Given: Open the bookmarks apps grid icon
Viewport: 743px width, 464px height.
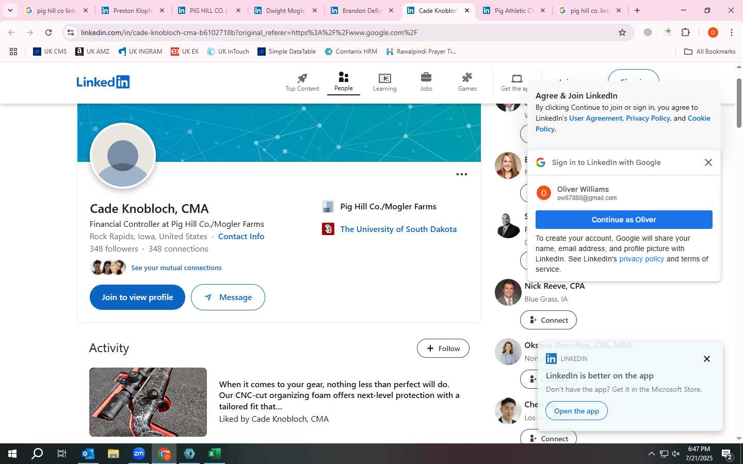Looking at the screenshot, I should coord(13,52).
